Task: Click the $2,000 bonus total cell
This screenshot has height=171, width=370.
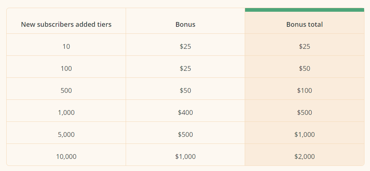Action: (x=304, y=157)
